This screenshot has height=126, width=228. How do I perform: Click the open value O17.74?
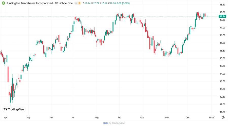pos(87,3)
